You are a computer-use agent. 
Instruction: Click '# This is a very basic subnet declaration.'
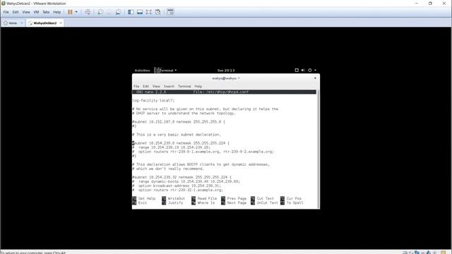click(x=177, y=135)
